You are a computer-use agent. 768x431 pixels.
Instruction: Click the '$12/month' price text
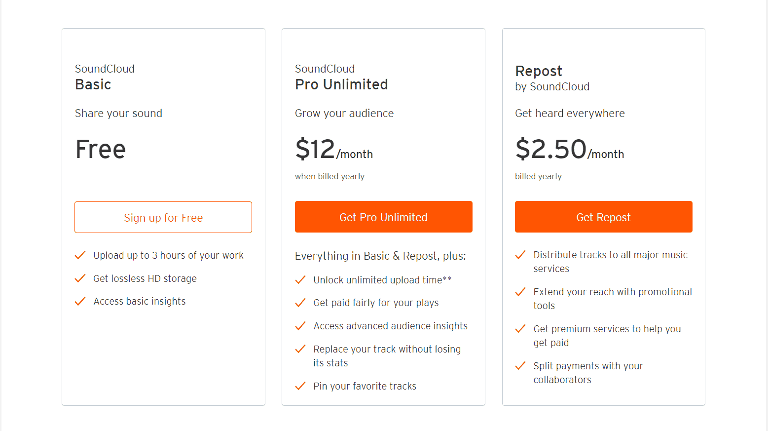click(x=333, y=150)
